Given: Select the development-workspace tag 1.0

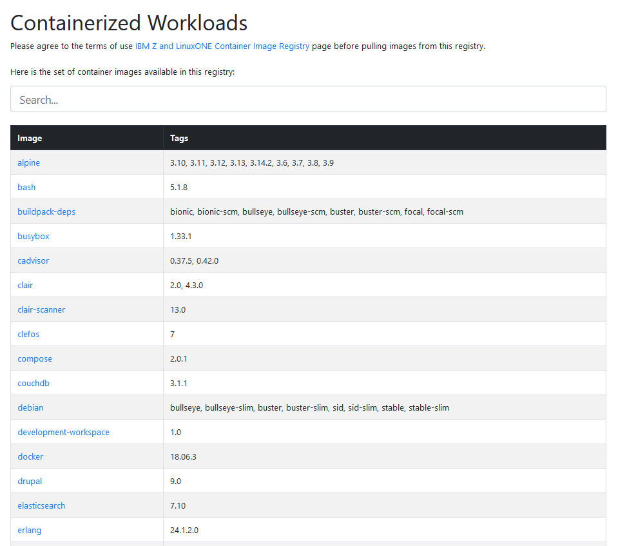Looking at the screenshot, I should tap(175, 432).
